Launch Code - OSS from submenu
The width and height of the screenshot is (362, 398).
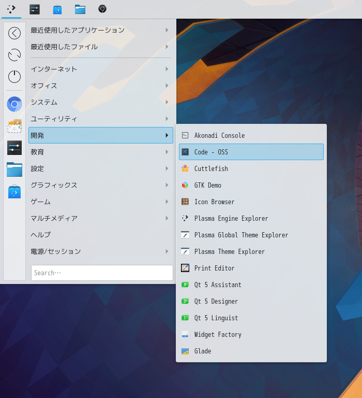click(x=251, y=152)
